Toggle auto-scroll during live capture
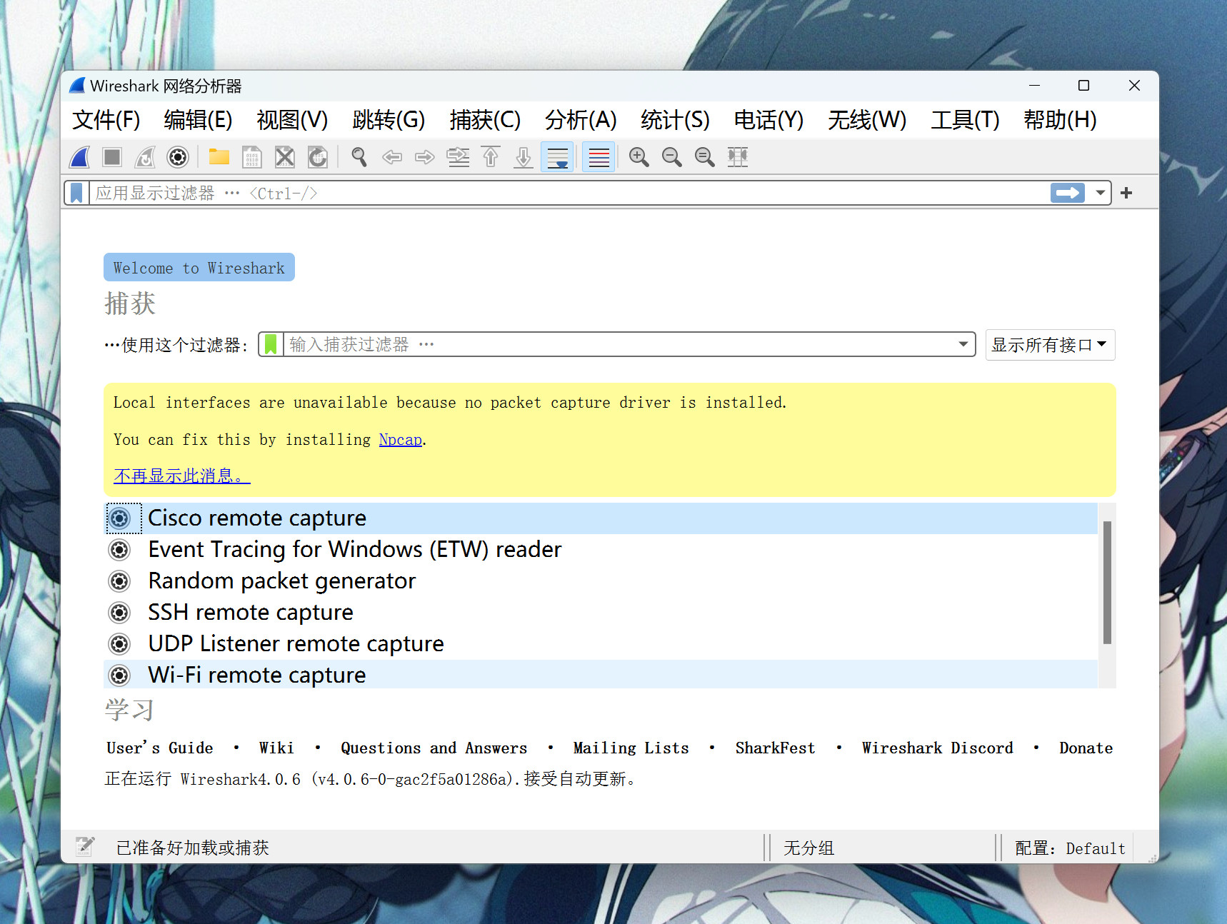This screenshot has height=924, width=1227. 558,157
